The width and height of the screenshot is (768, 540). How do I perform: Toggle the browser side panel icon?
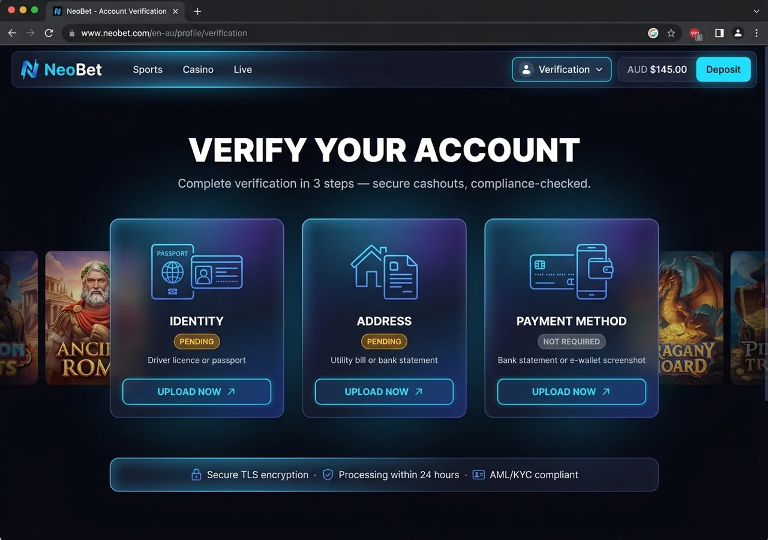pos(719,33)
